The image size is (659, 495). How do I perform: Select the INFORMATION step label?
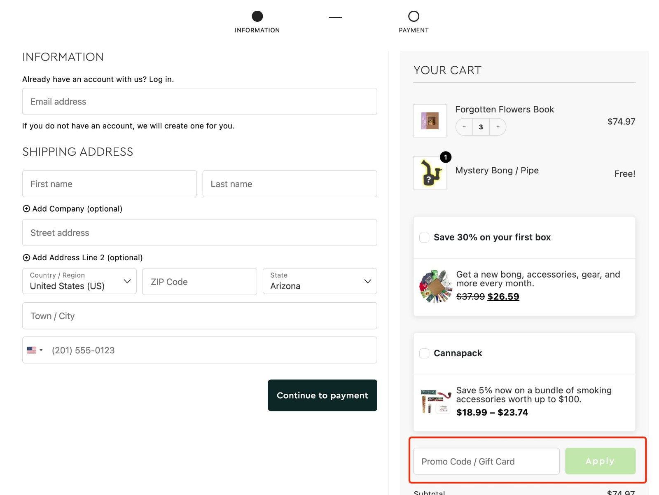[257, 30]
